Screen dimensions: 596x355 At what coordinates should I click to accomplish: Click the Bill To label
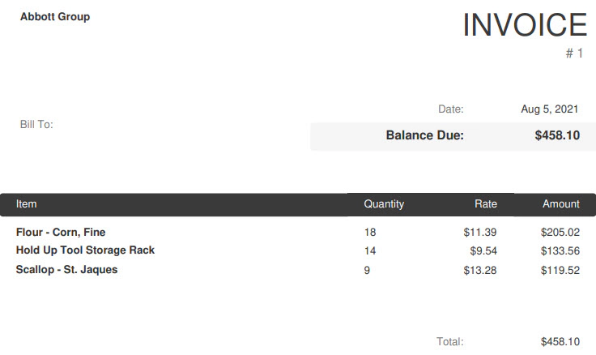(x=36, y=125)
